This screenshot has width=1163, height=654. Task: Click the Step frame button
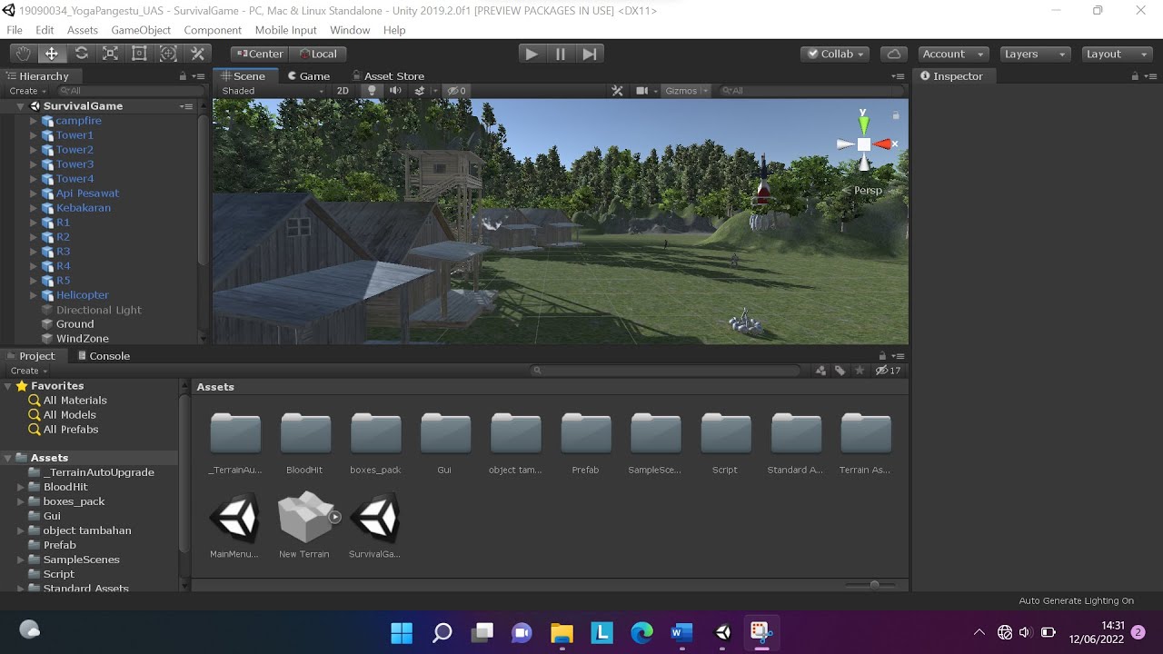coord(590,54)
